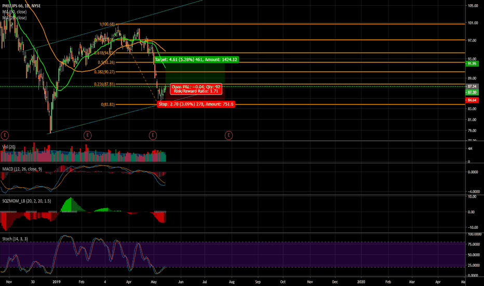Select the MA (50, close) legend
Viewport: 484px width, 286px height.
pyautogui.click(x=15, y=12)
